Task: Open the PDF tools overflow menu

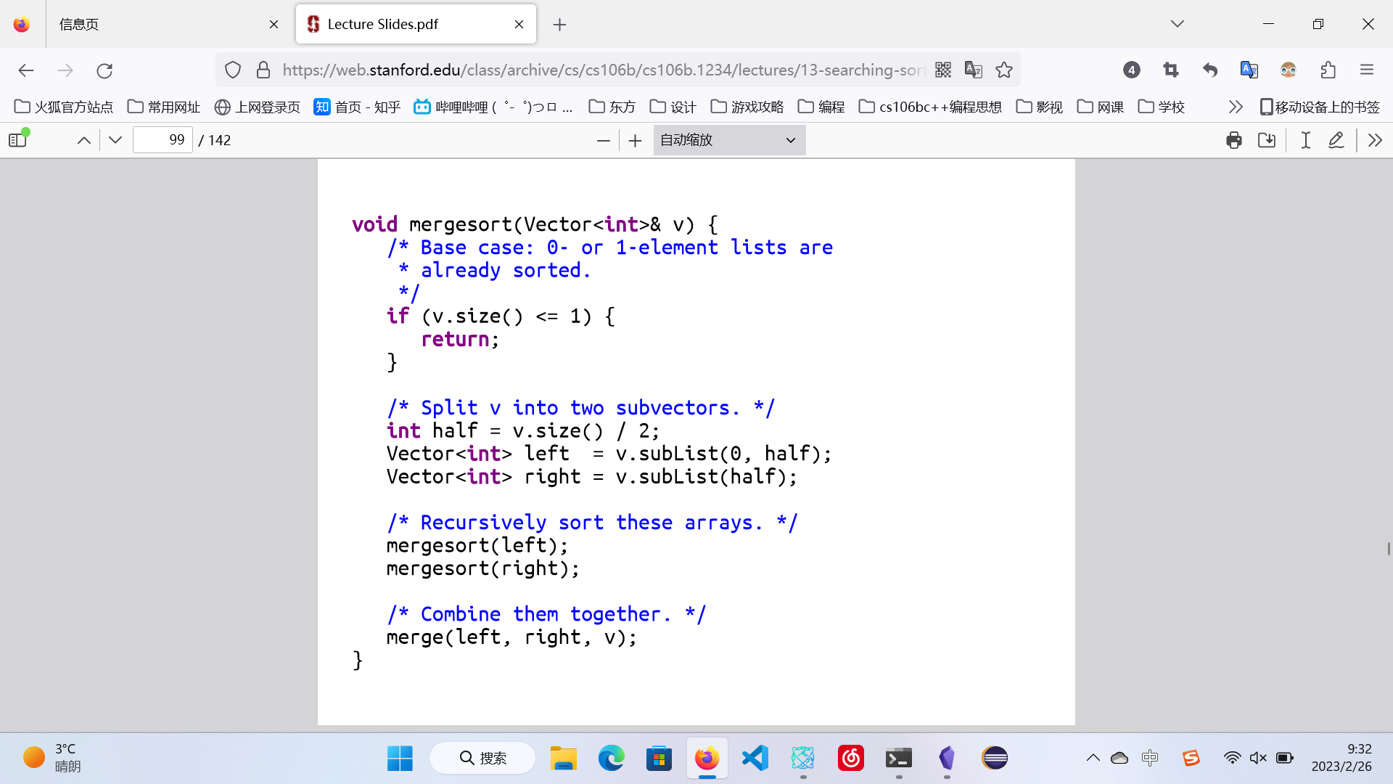Action: pos(1376,140)
